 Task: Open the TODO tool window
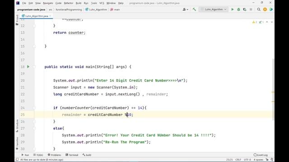pyautogui.click(x=38, y=155)
